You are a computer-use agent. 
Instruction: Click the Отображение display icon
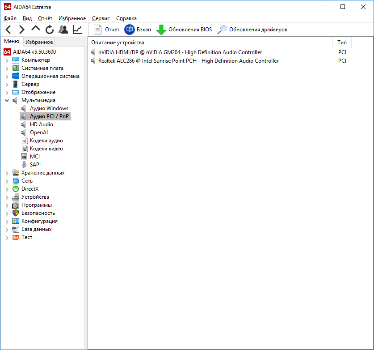pos(16,92)
